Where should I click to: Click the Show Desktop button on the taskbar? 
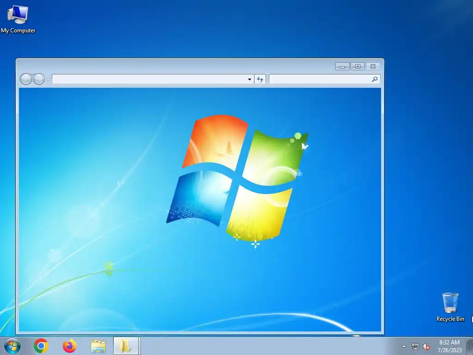470,346
